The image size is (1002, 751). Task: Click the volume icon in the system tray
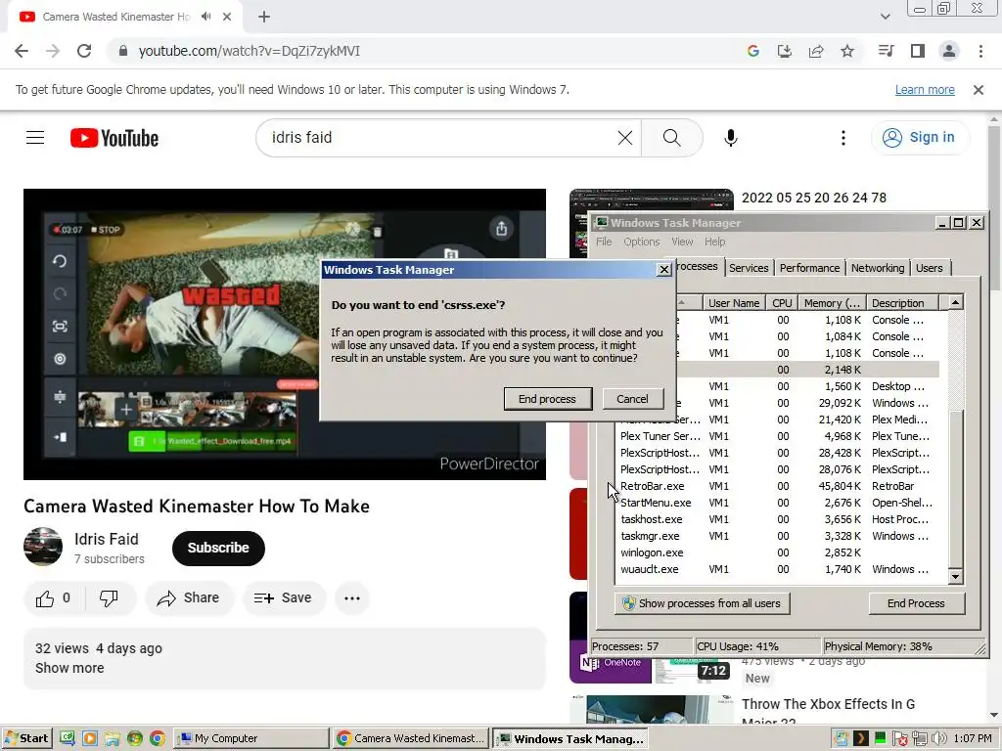click(938, 739)
